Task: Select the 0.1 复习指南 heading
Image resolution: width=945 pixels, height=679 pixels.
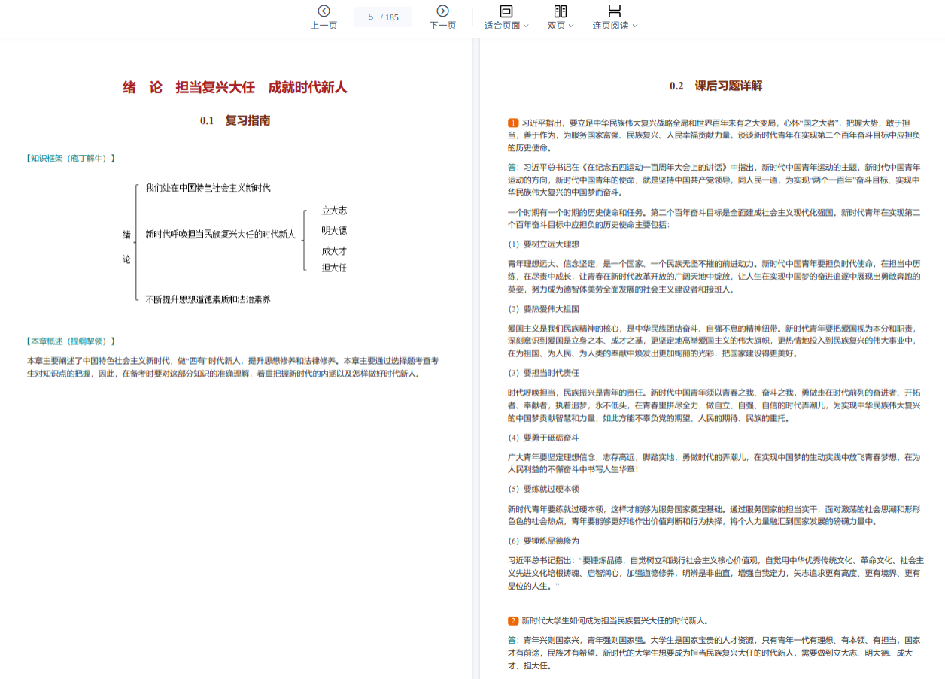Action: 235,120
